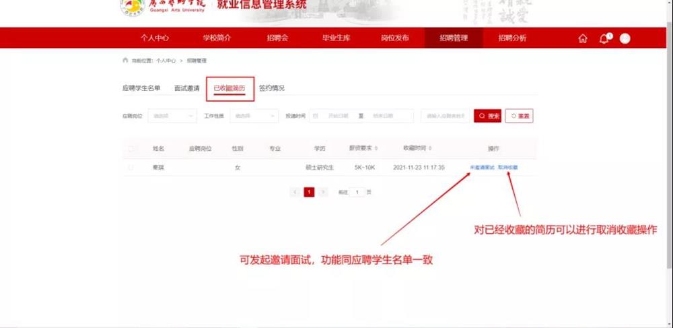Select the 岗位发布 menu item

[x=394, y=38]
